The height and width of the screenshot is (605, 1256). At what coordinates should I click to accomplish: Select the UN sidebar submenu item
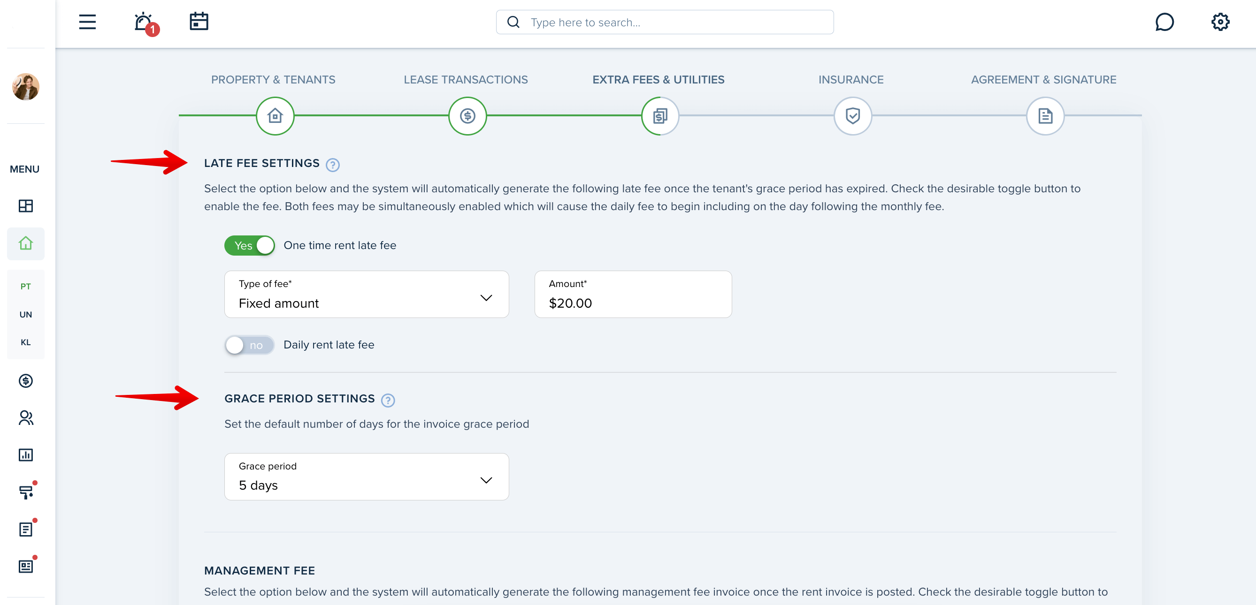pyautogui.click(x=26, y=315)
